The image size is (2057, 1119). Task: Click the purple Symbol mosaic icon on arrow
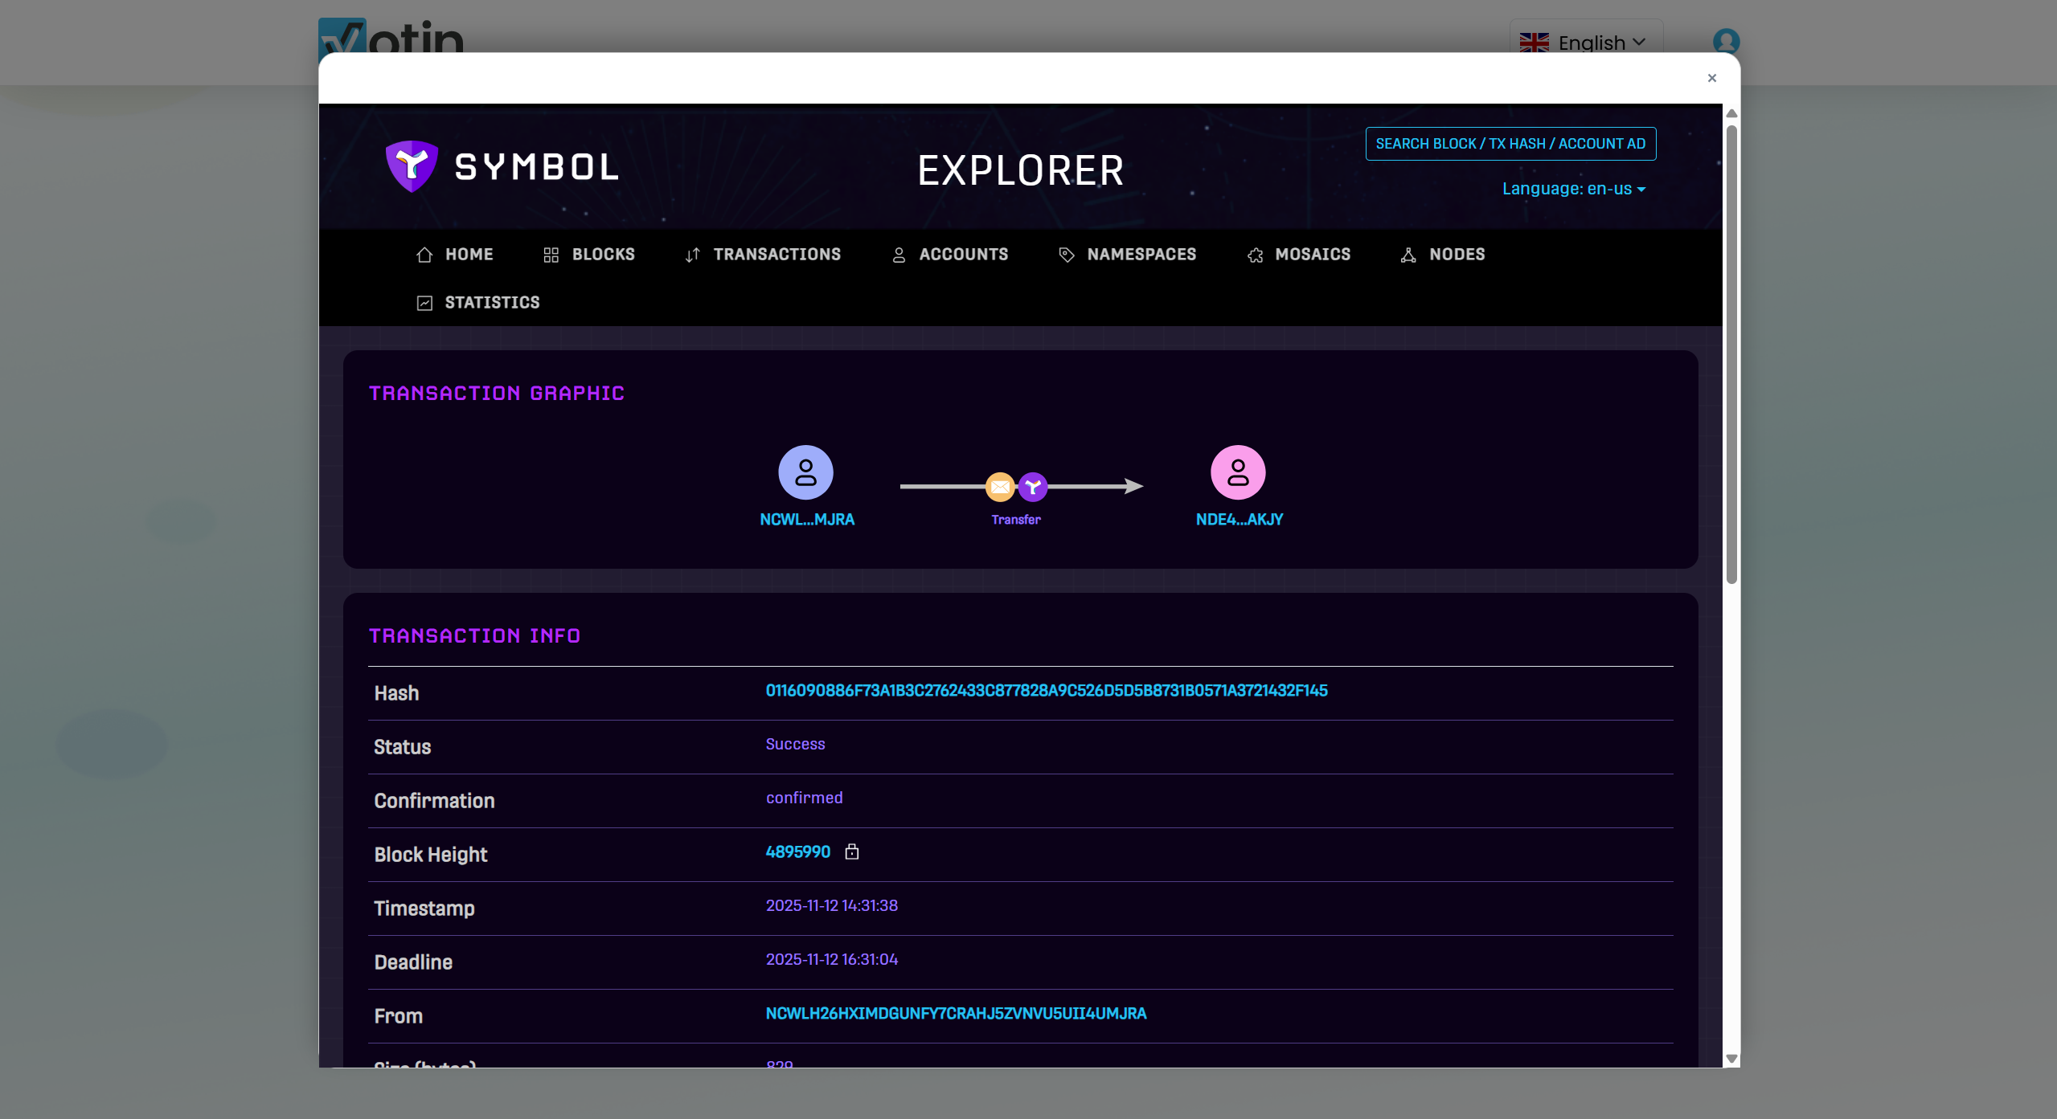point(1033,487)
